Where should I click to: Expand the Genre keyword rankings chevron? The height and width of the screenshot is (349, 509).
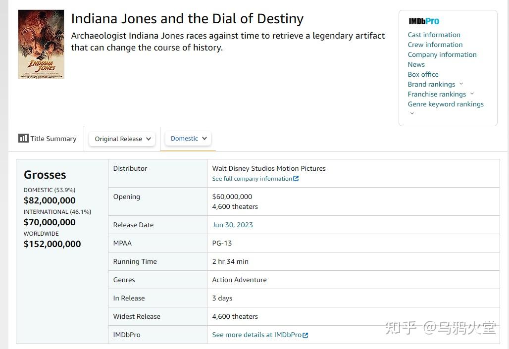[412, 113]
